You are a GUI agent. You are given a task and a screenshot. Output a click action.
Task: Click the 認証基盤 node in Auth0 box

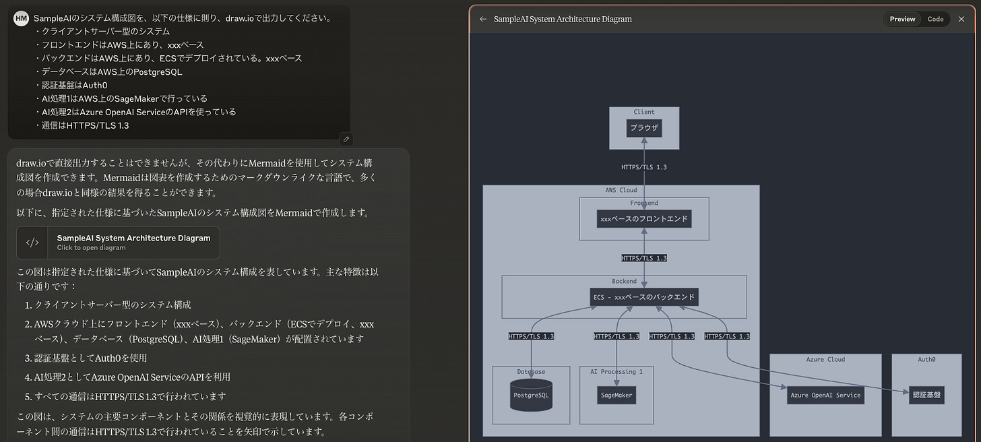(x=926, y=395)
